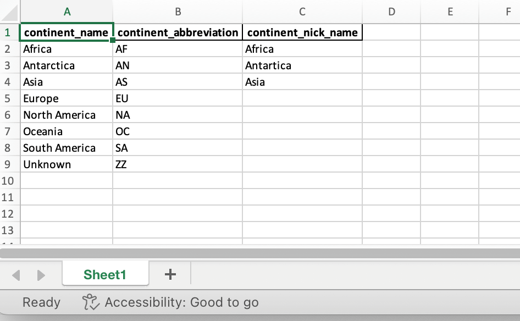
Task: Select column A header
Action: [67, 12]
